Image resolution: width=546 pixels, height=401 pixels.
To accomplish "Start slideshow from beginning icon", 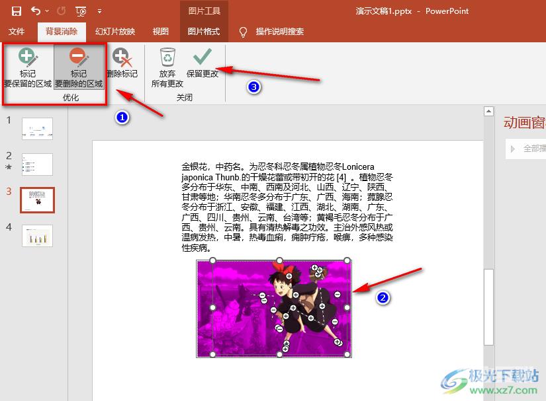I will (81, 11).
